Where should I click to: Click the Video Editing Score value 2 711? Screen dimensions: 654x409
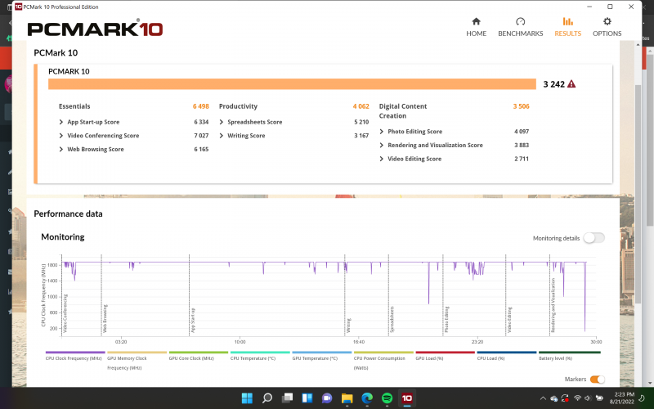point(522,159)
